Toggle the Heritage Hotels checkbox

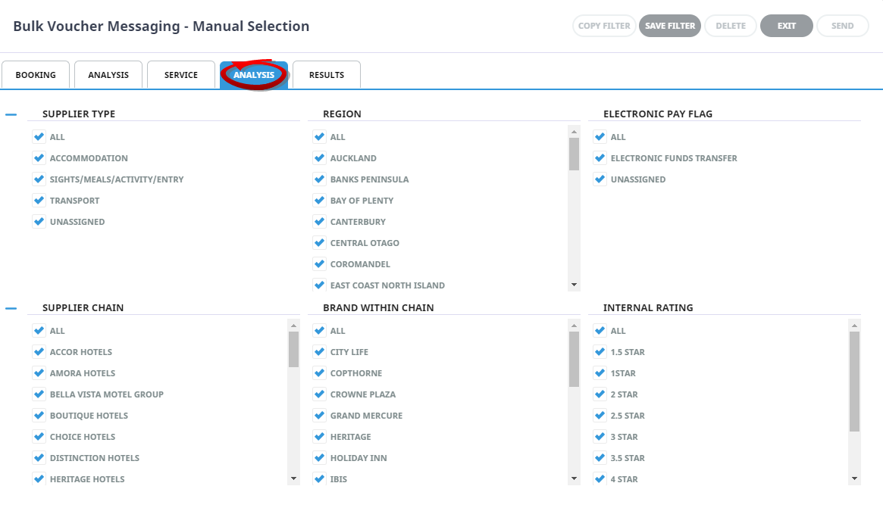click(x=39, y=479)
